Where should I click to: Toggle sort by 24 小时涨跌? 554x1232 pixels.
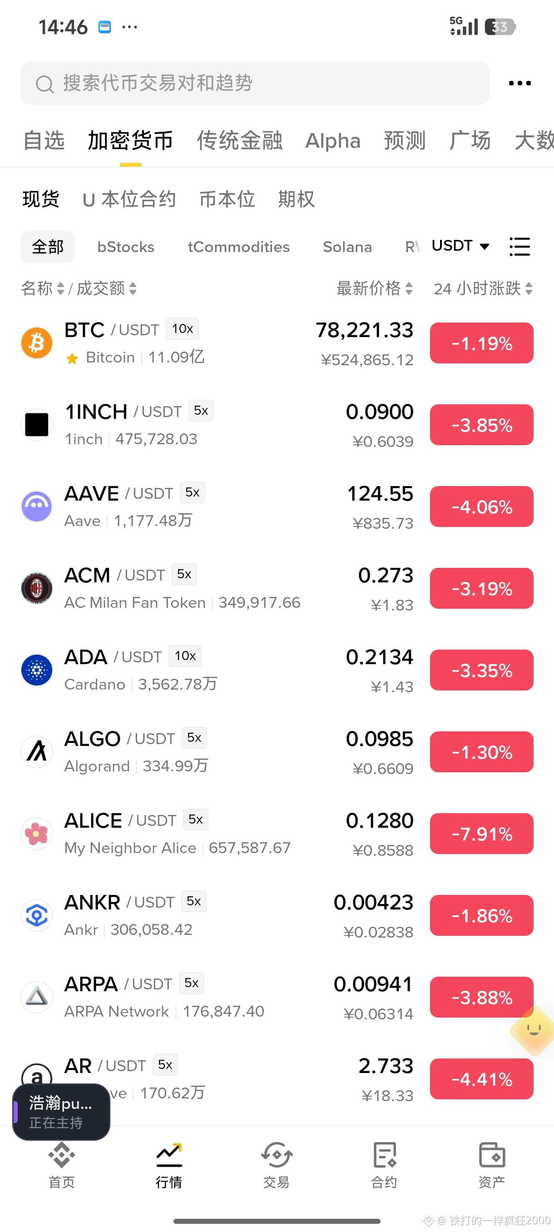click(483, 288)
